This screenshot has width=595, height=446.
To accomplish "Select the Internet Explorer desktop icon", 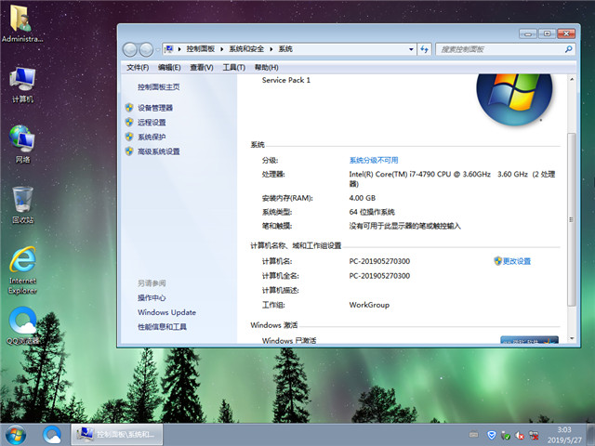I will (22, 270).
